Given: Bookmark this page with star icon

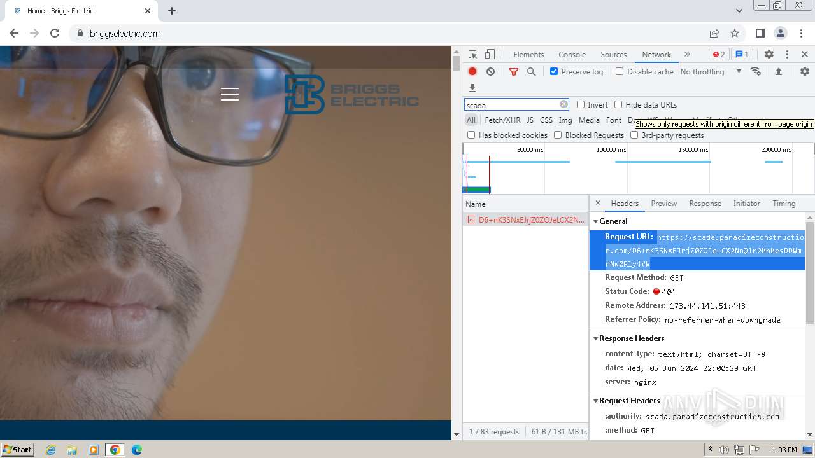Looking at the screenshot, I should point(735,33).
